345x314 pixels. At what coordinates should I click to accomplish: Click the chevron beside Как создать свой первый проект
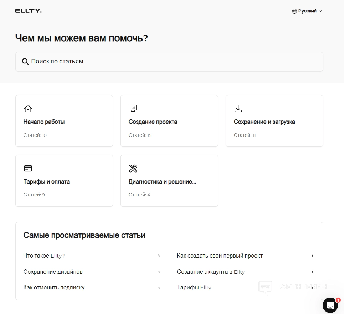(313, 256)
